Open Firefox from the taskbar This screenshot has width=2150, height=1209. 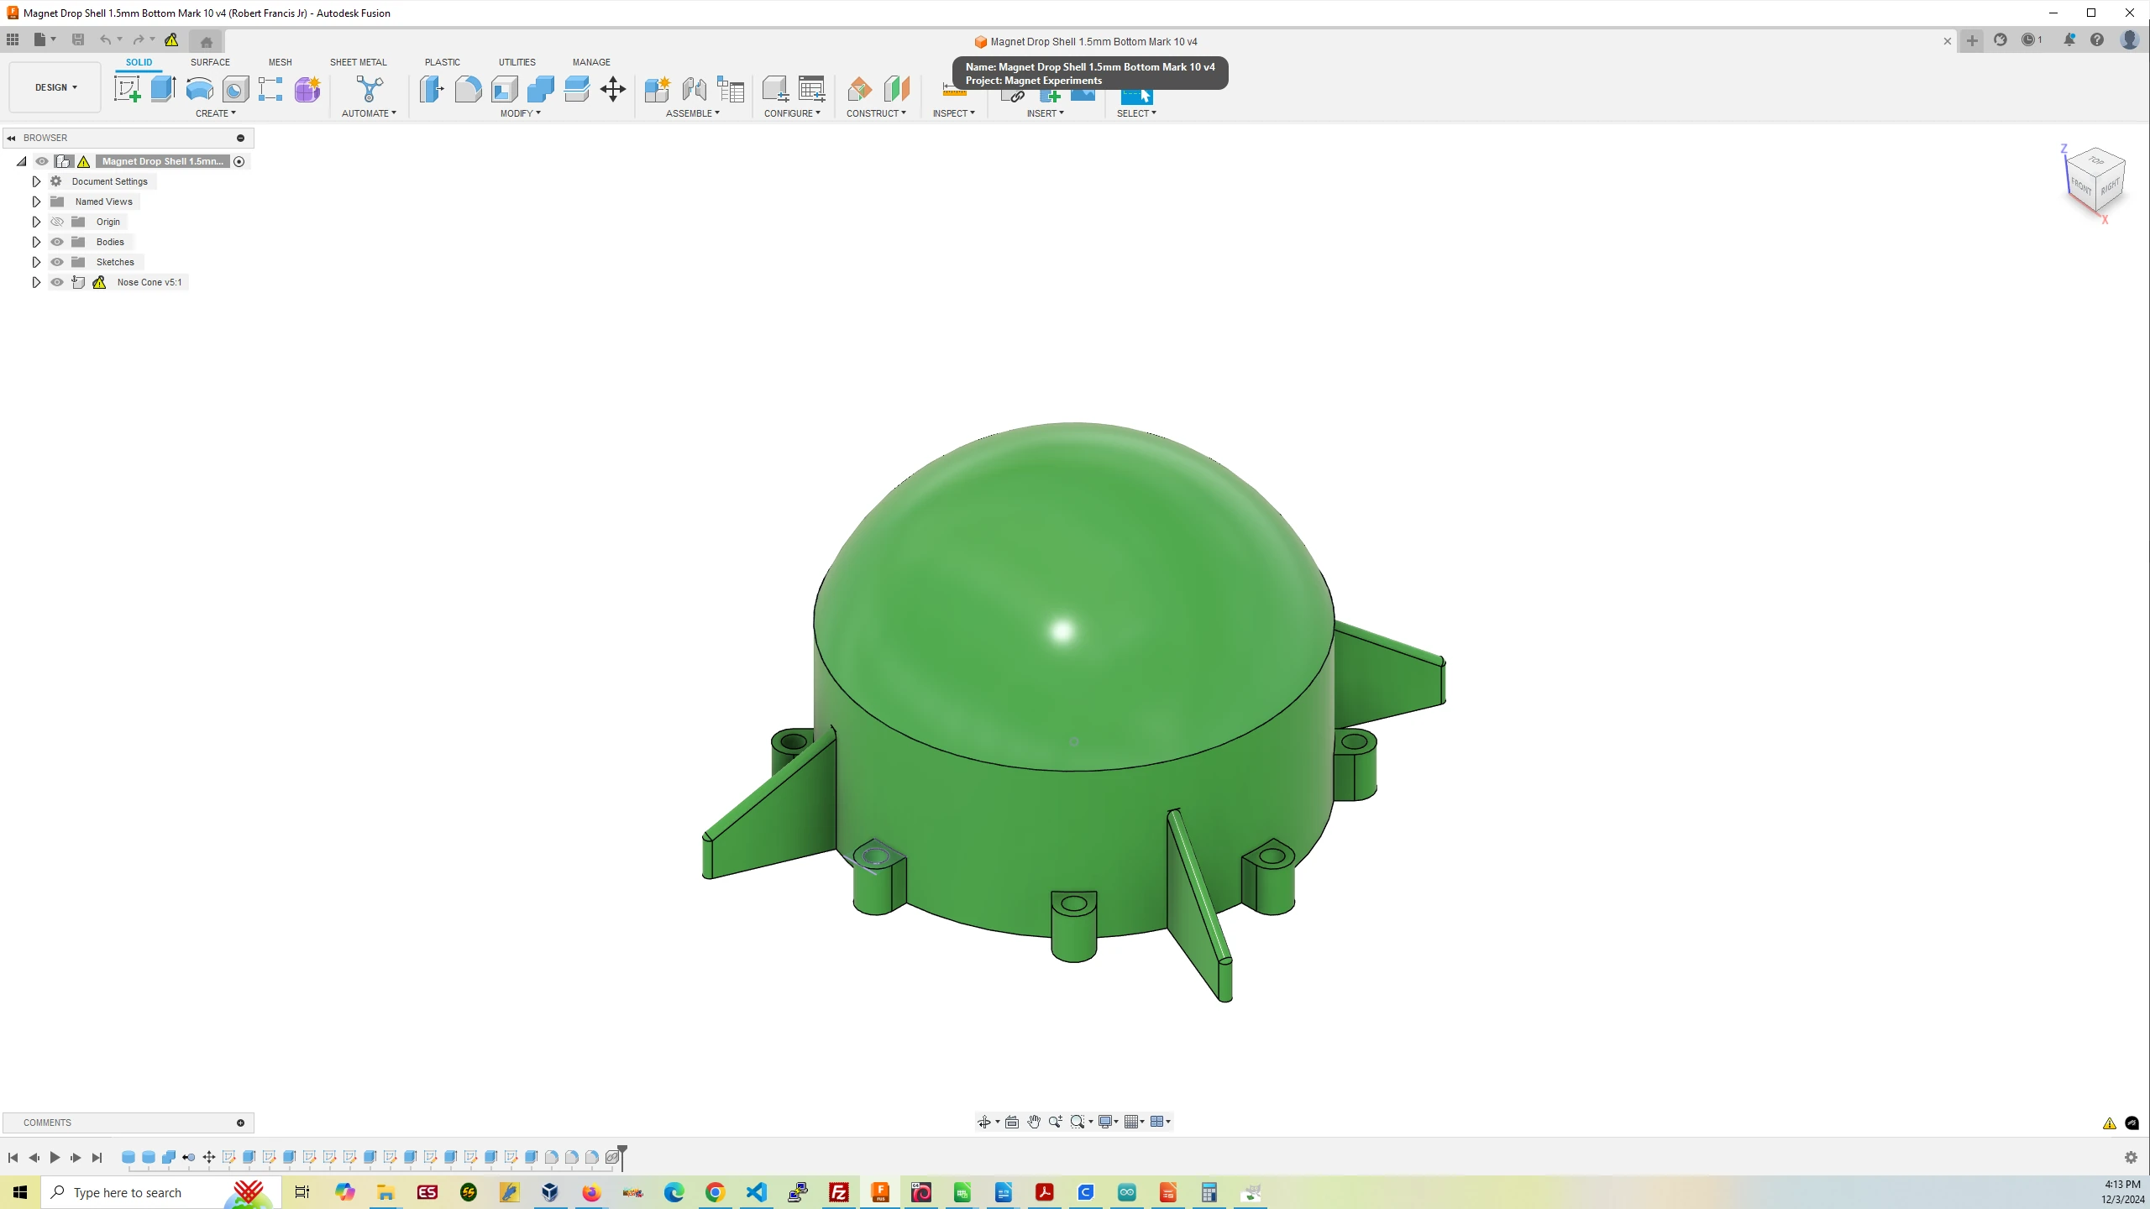click(591, 1192)
